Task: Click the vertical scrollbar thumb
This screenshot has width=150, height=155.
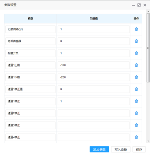Action: pos(148,48)
